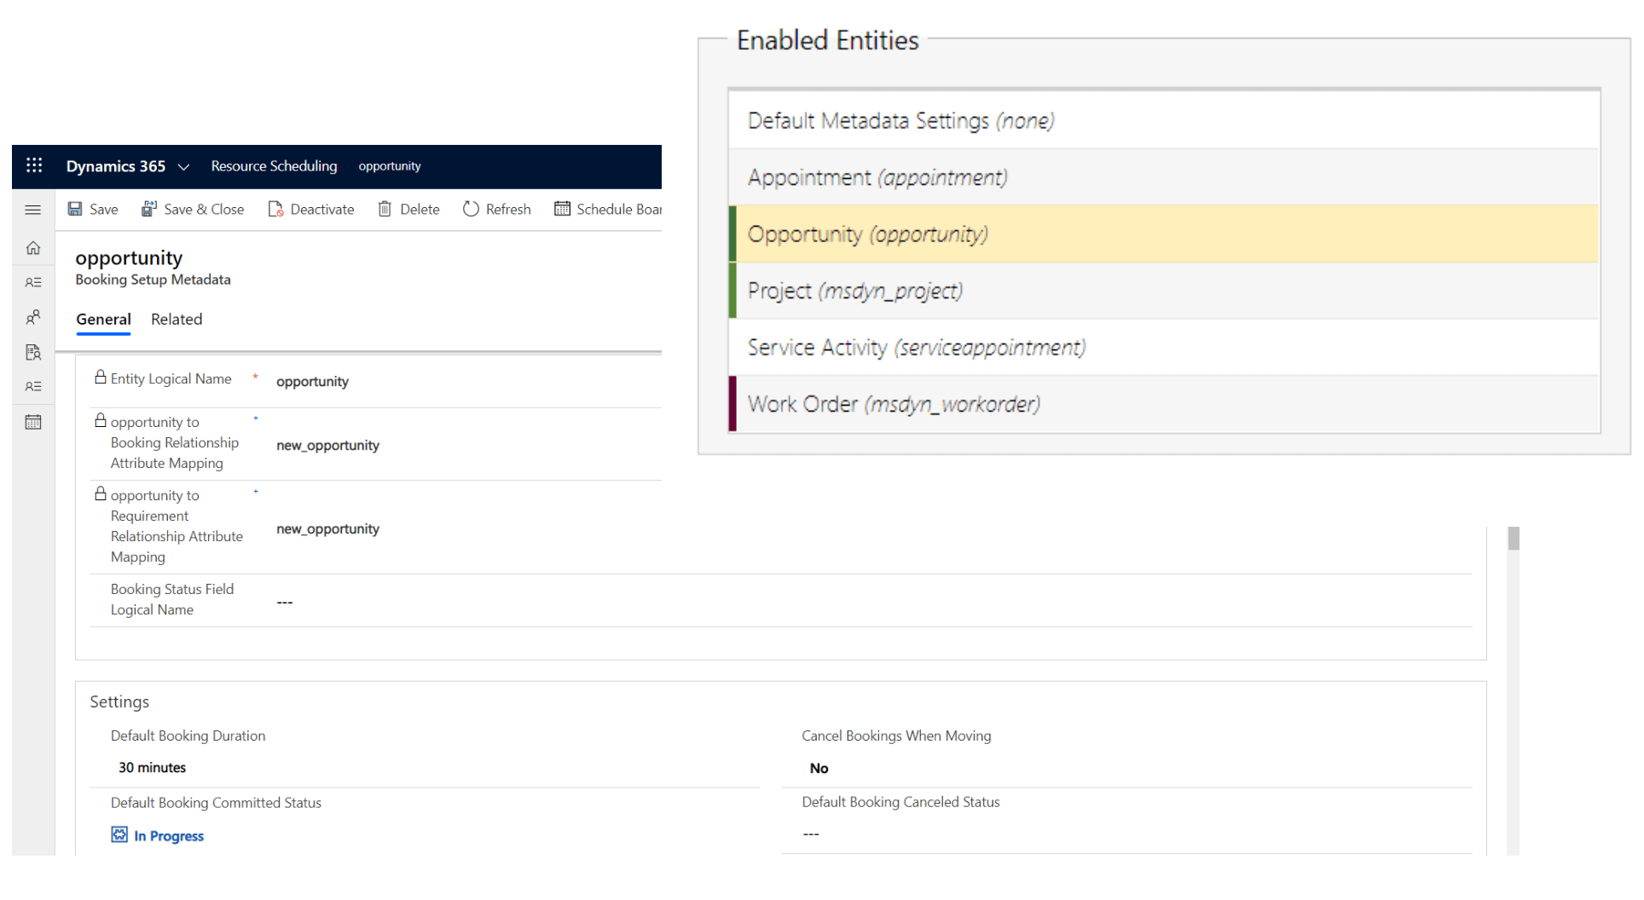Click the opportunity breadcrumb in the header
The height and width of the screenshot is (900, 1644).
[390, 166]
